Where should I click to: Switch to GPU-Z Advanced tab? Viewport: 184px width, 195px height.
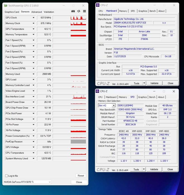[x=37, y=12]
